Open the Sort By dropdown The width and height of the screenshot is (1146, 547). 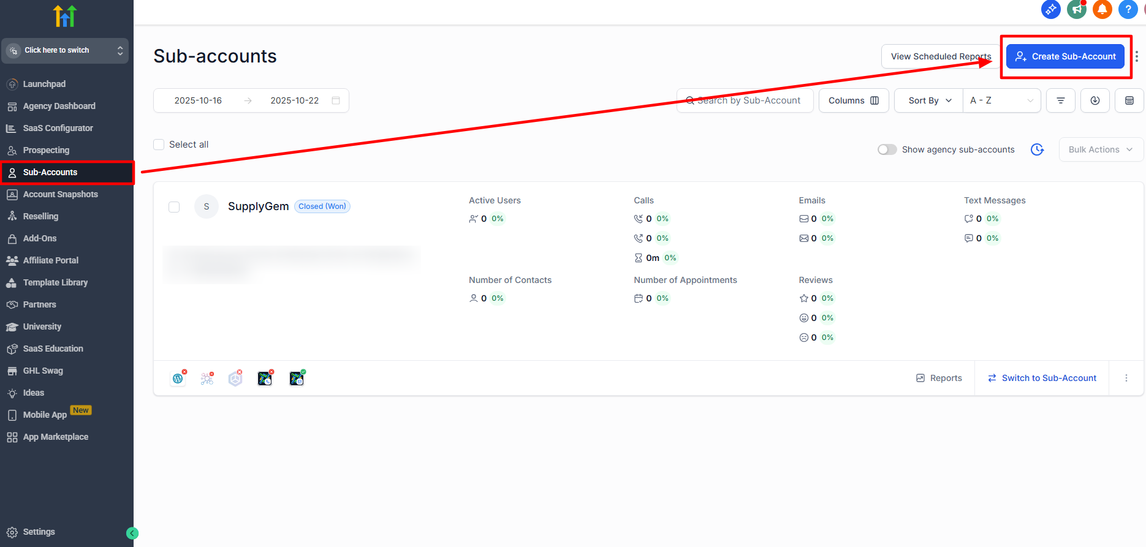(x=929, y=100)
